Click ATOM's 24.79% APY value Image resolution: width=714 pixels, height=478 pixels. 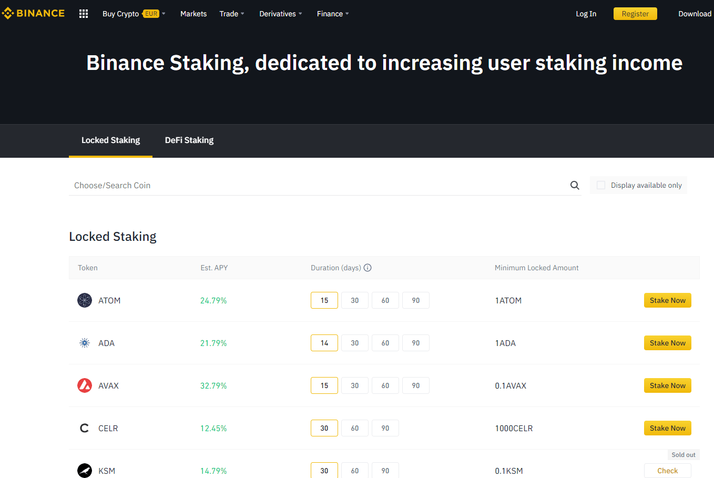[213, 300]
